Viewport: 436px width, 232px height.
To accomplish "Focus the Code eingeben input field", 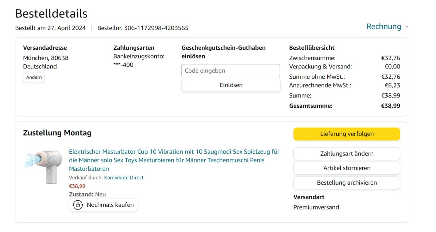I will pos(230,71).
